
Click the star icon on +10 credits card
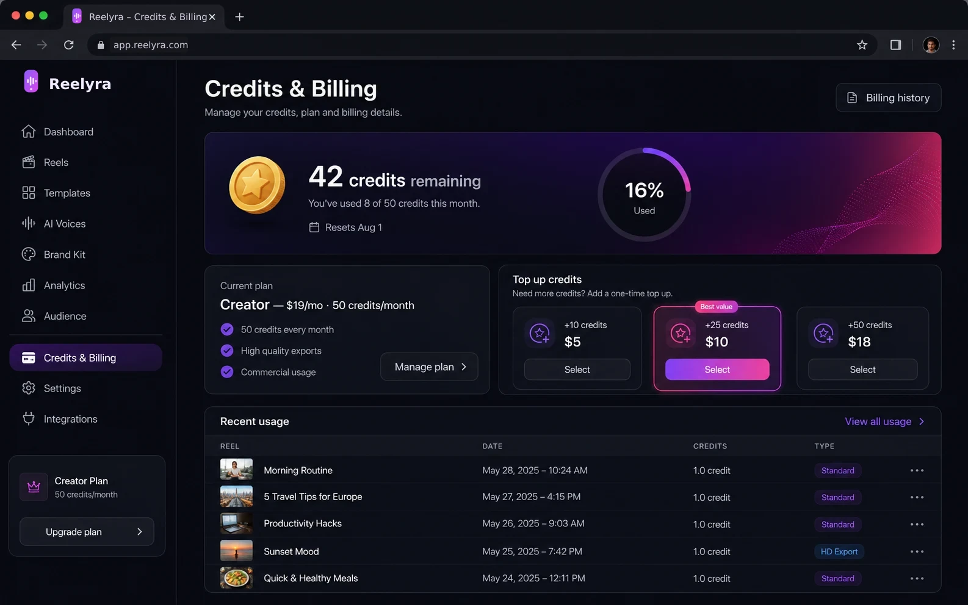[540, 333]
